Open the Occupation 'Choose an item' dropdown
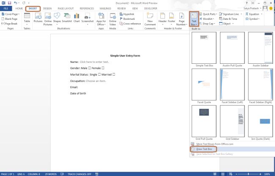Screen dimensions: 275x176 tap(96, 81)
